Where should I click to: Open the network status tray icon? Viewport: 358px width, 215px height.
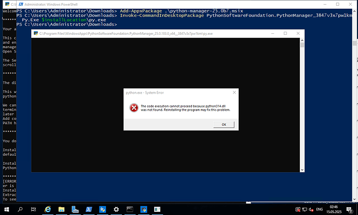tap(305, 209)
